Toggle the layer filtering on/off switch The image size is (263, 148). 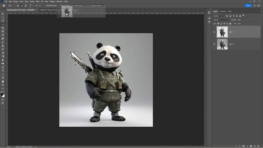(243, 16)
